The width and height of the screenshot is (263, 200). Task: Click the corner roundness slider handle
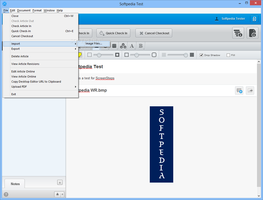point(136,55)
